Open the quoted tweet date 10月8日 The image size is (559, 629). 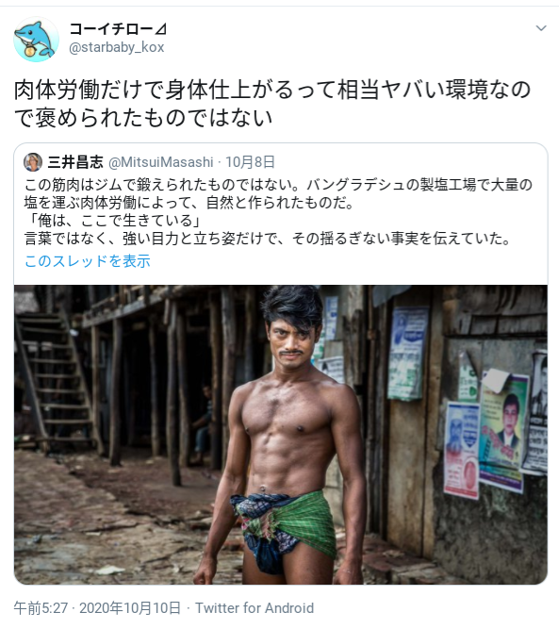250,162
